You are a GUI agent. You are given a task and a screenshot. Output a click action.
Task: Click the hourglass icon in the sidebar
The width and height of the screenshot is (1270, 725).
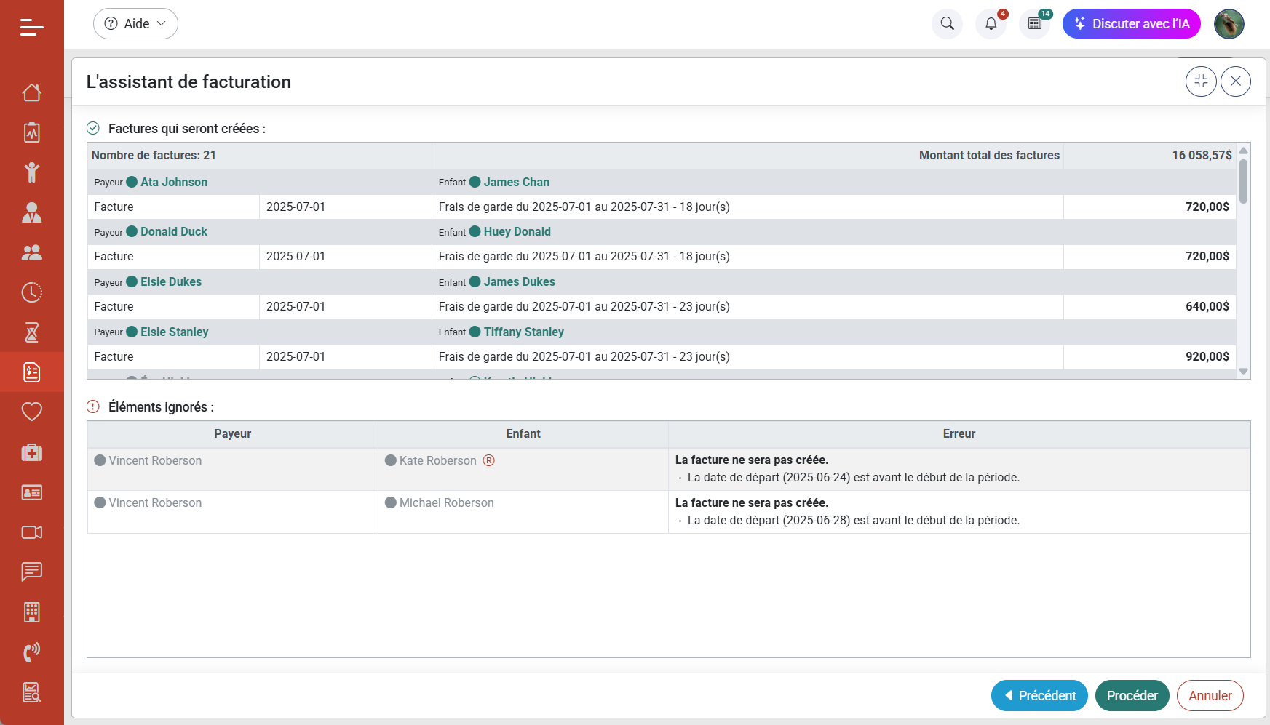pyautogui.click(x=31, y=332)
